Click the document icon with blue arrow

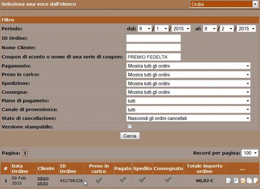click(236, 181)
